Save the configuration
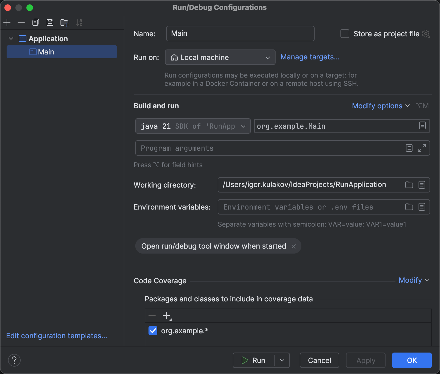Viewport: 440px width, 374px height. pyautogui.click(x=50, y=22)
